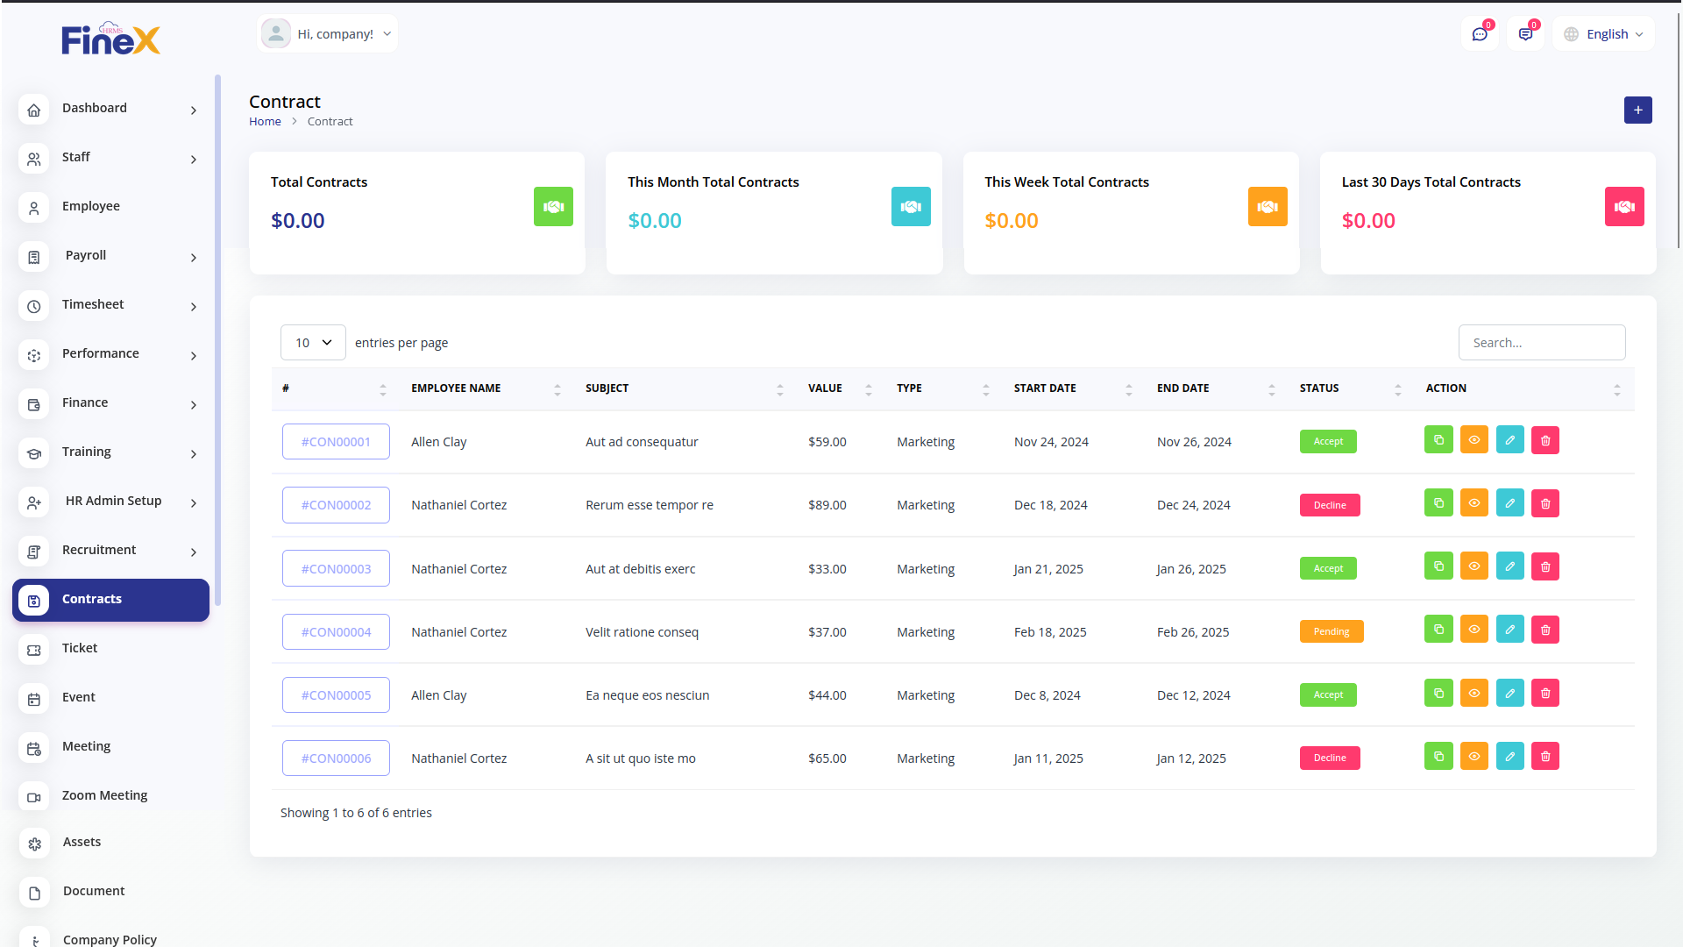The image size is (1683, 947).
Task: Click Home breadcrumb link
Action: [x=265, y=122]
